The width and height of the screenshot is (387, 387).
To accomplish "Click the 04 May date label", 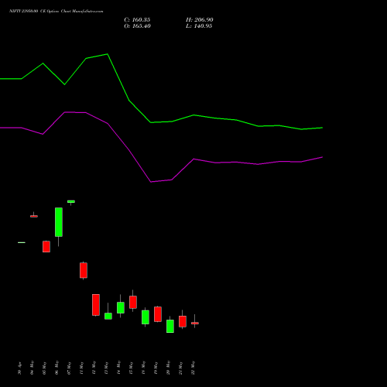I will [x=33, y=368].
